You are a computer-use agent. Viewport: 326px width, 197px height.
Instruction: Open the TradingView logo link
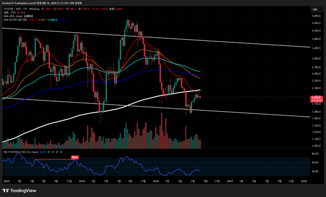click(x=19, y=190)
